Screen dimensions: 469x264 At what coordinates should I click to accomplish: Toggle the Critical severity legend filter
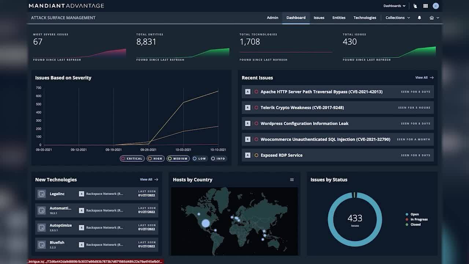(x=132, y=159)
